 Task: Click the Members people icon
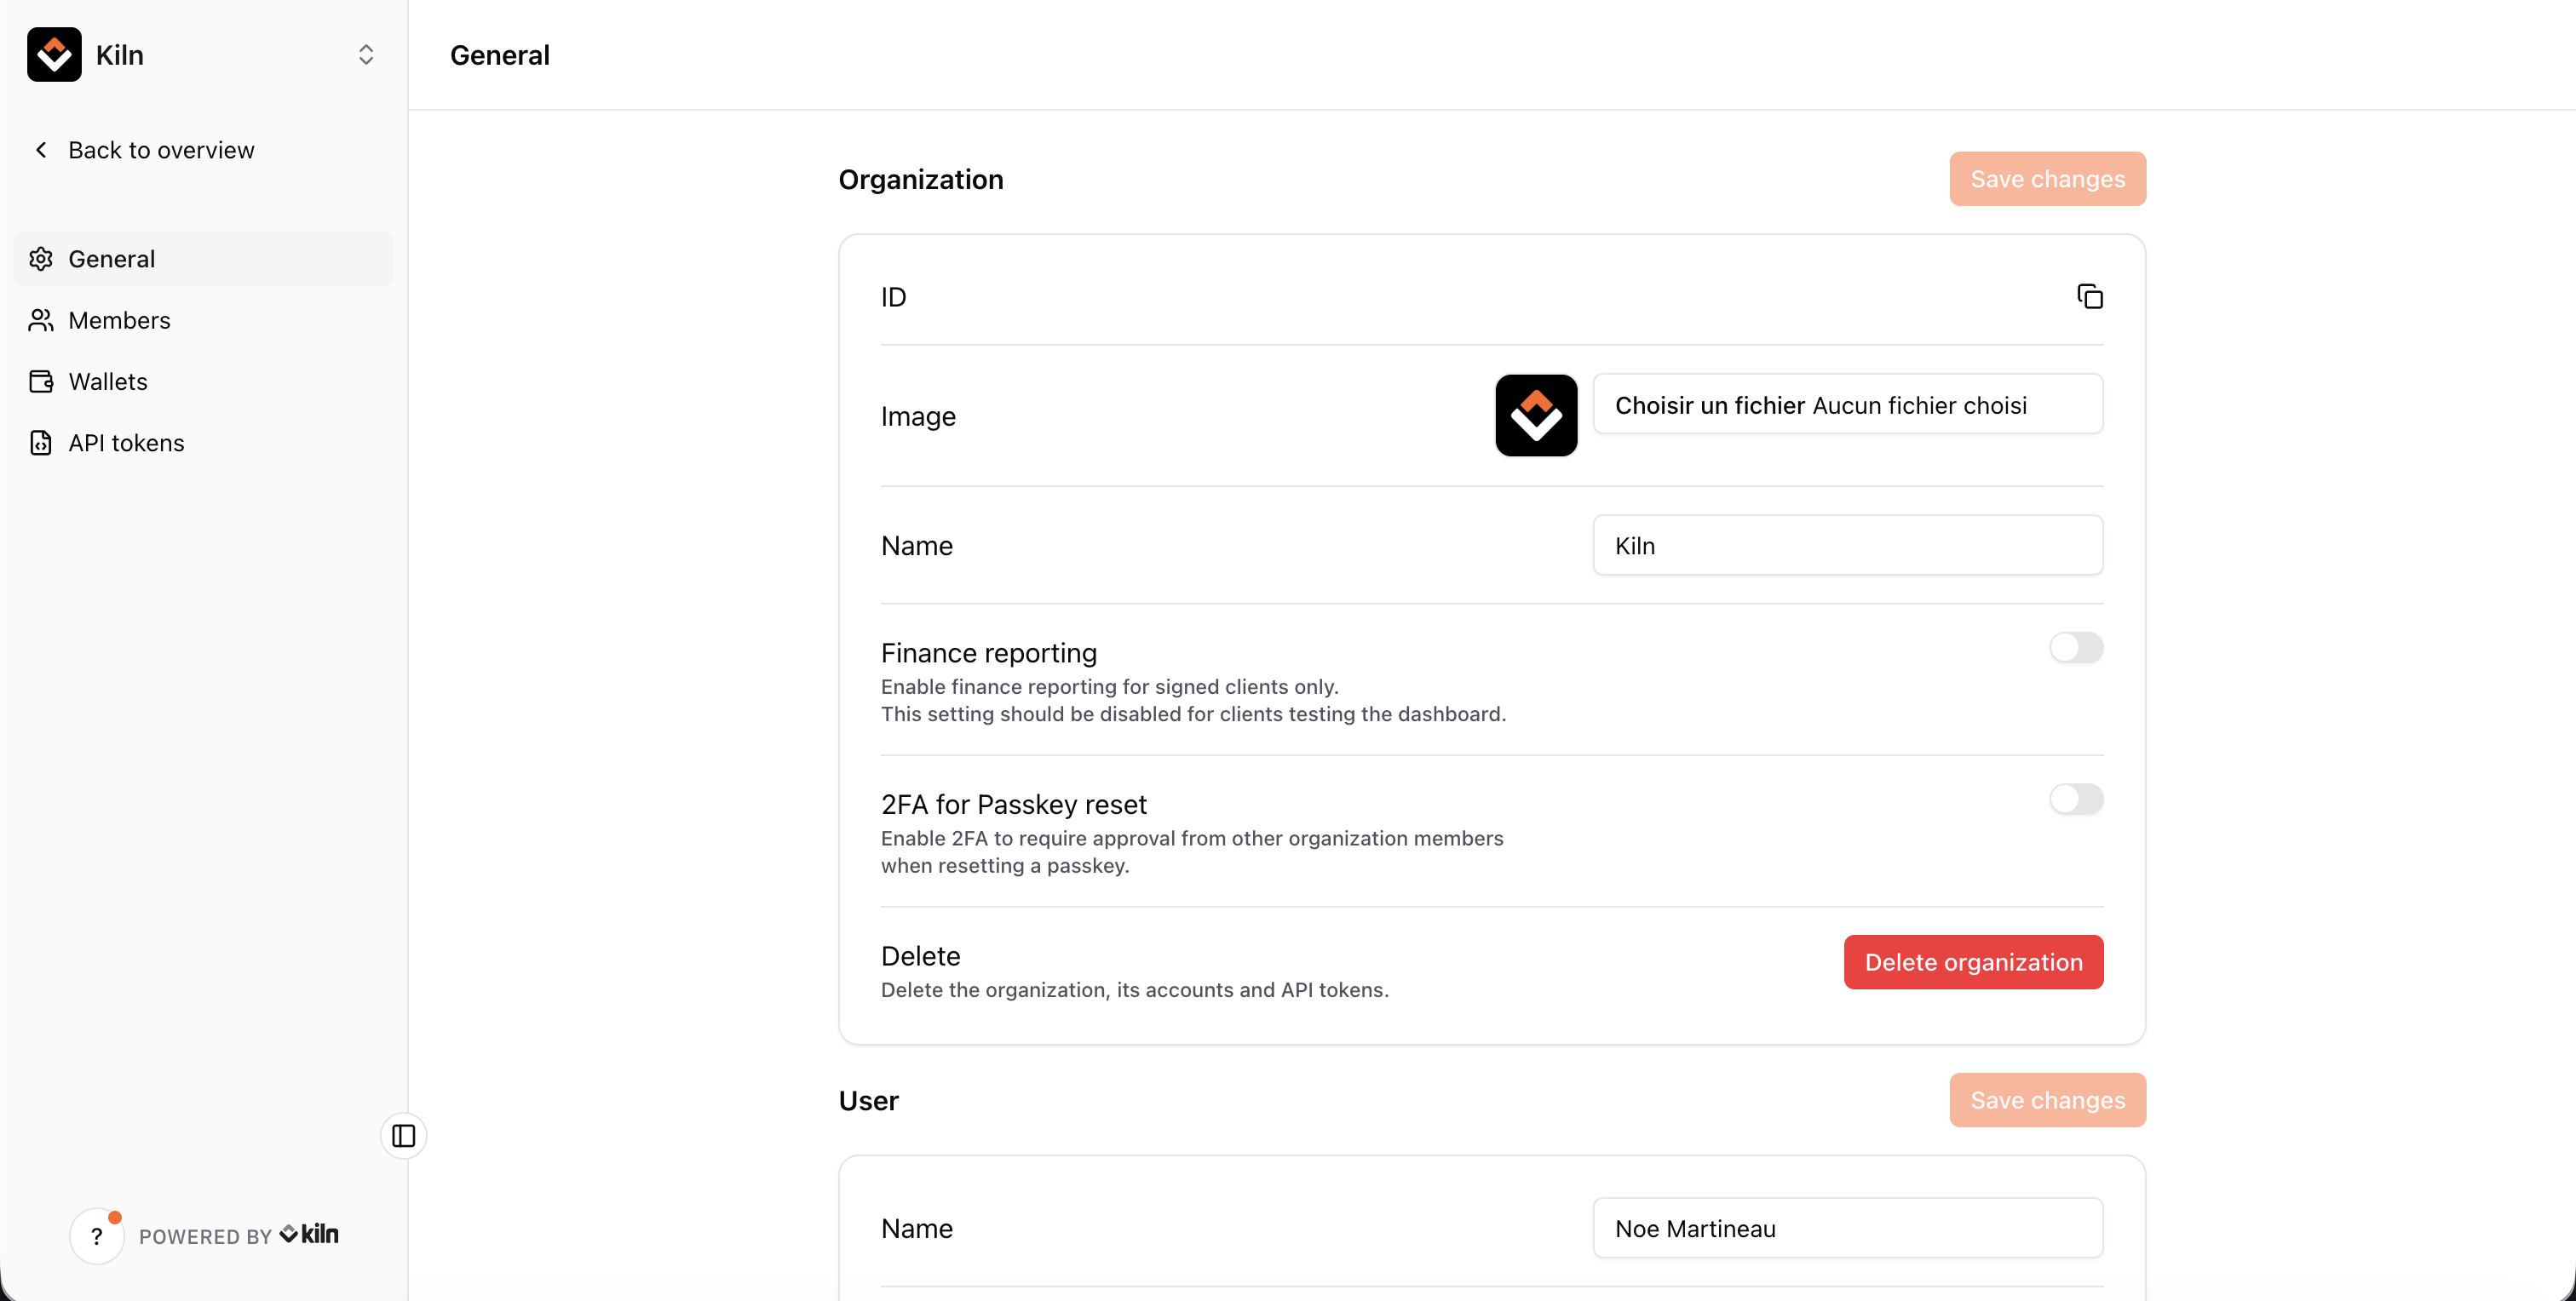[41, 320]
